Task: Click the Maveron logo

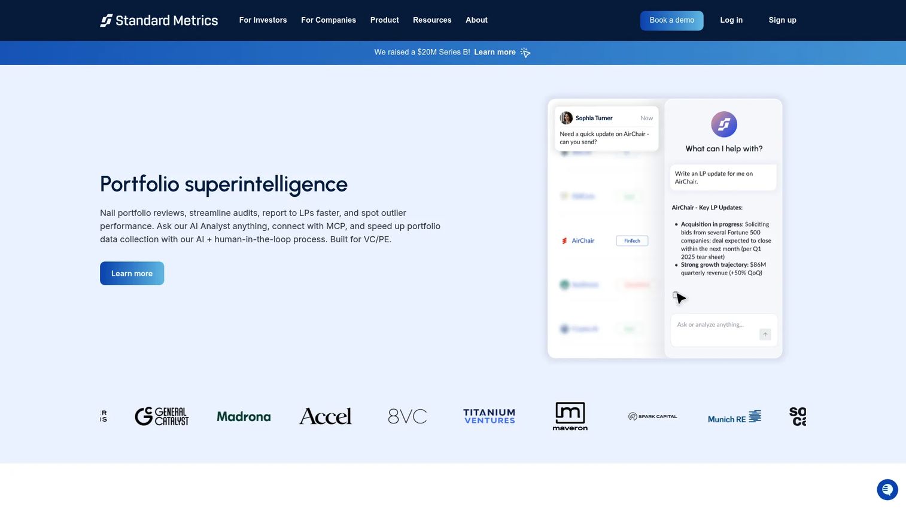Action: click(570, 416)
